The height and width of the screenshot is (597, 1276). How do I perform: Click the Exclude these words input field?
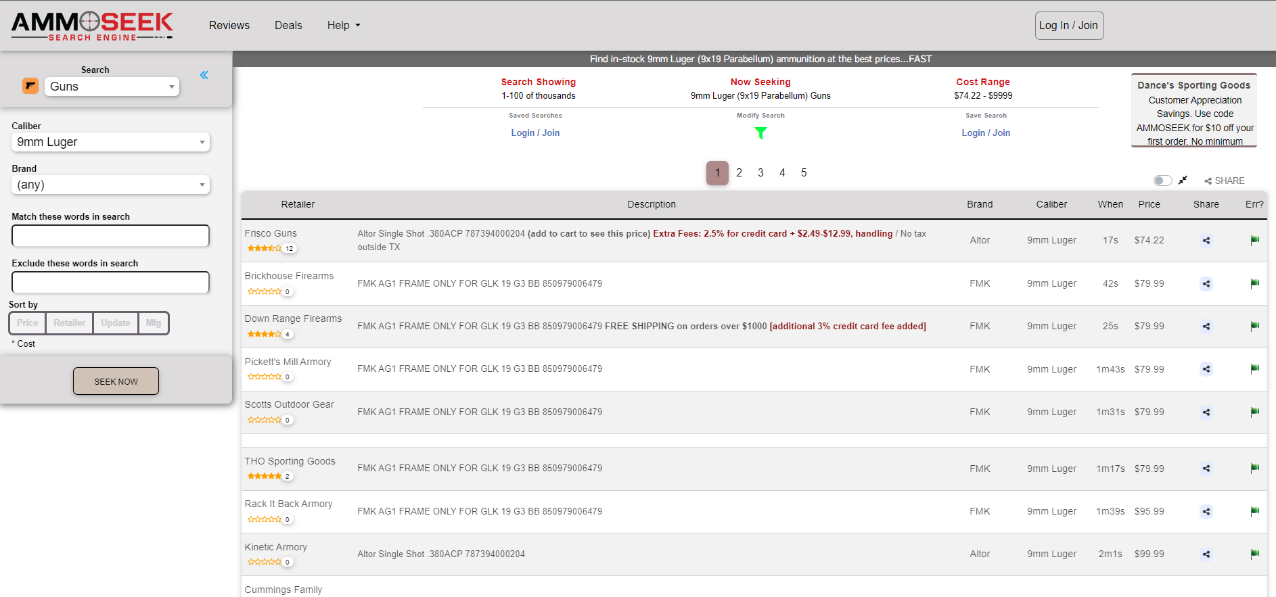(110, 282)
